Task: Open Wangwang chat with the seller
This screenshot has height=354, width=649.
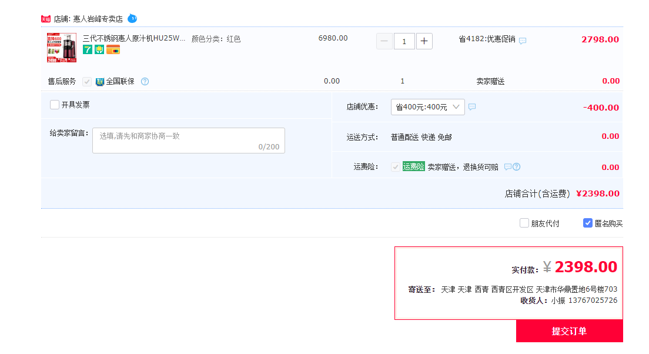Action: click(132, 19)
